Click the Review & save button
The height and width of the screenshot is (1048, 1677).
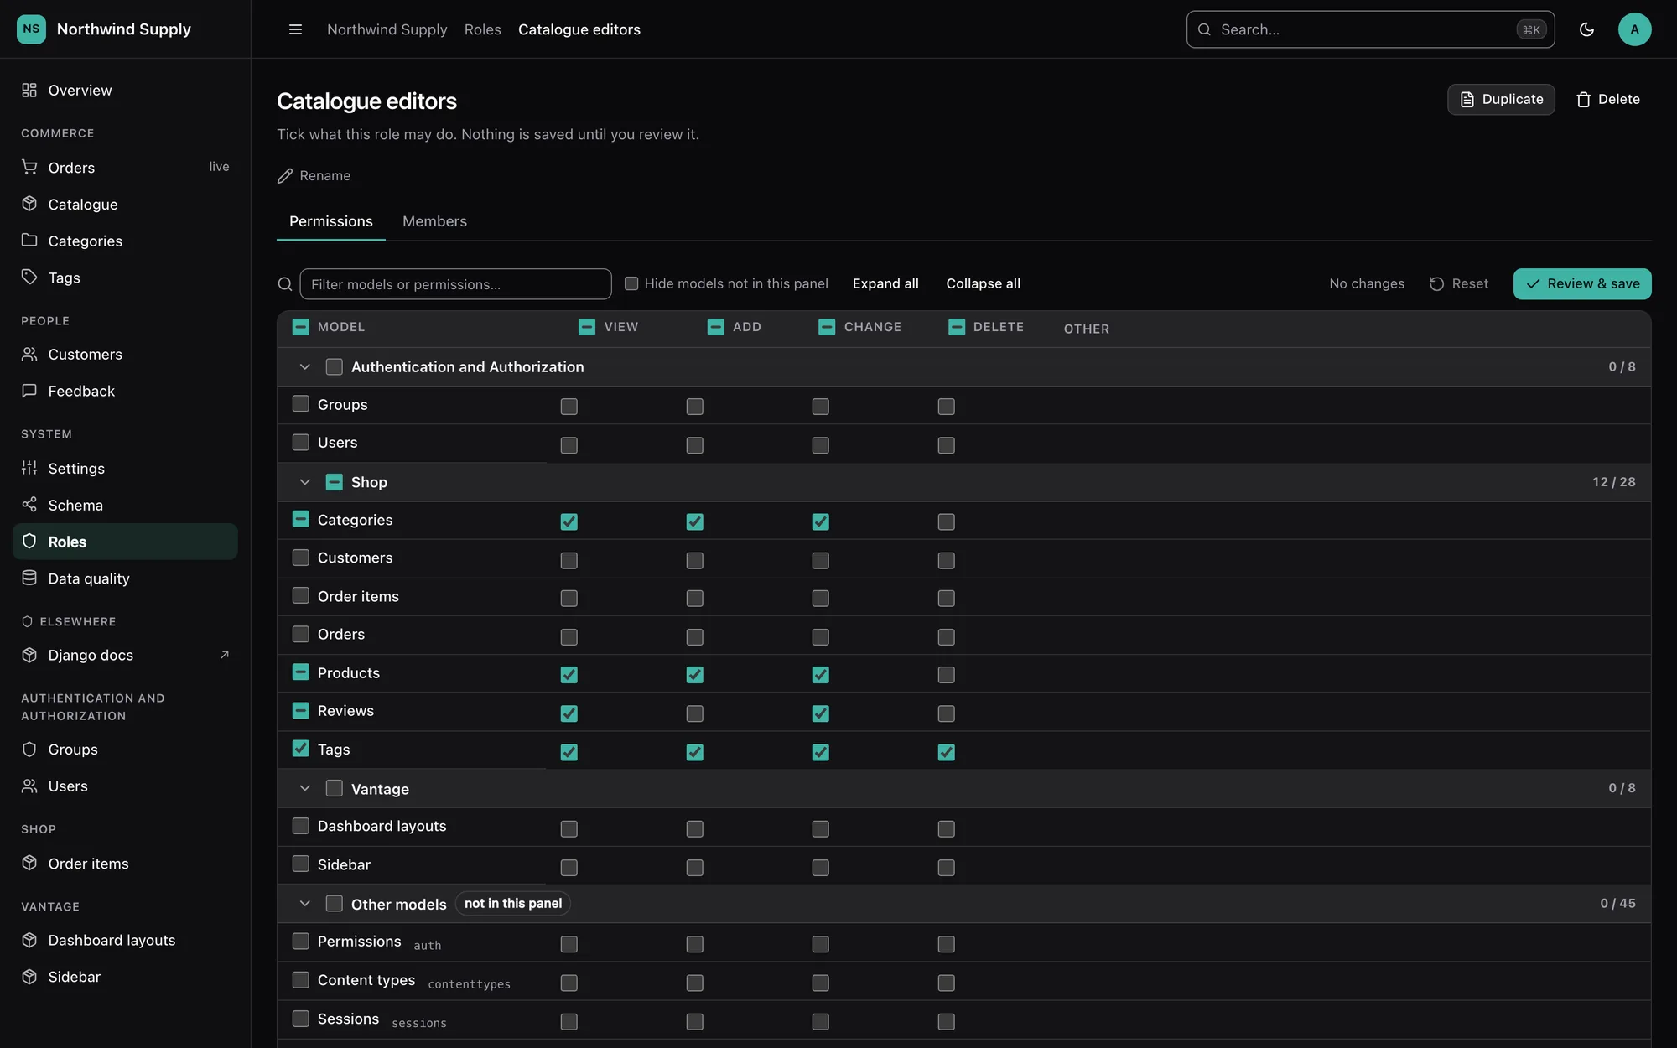click(x=1582, y=283)
